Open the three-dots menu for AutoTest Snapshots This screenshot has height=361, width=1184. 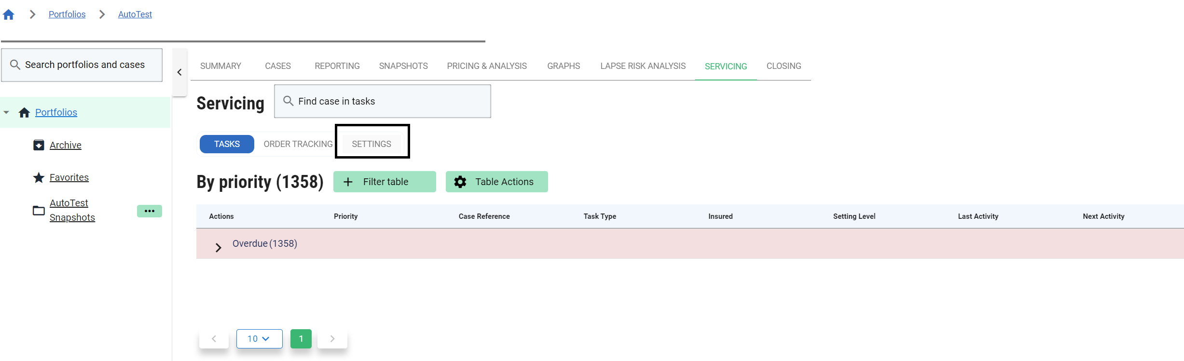coord(149,211)
